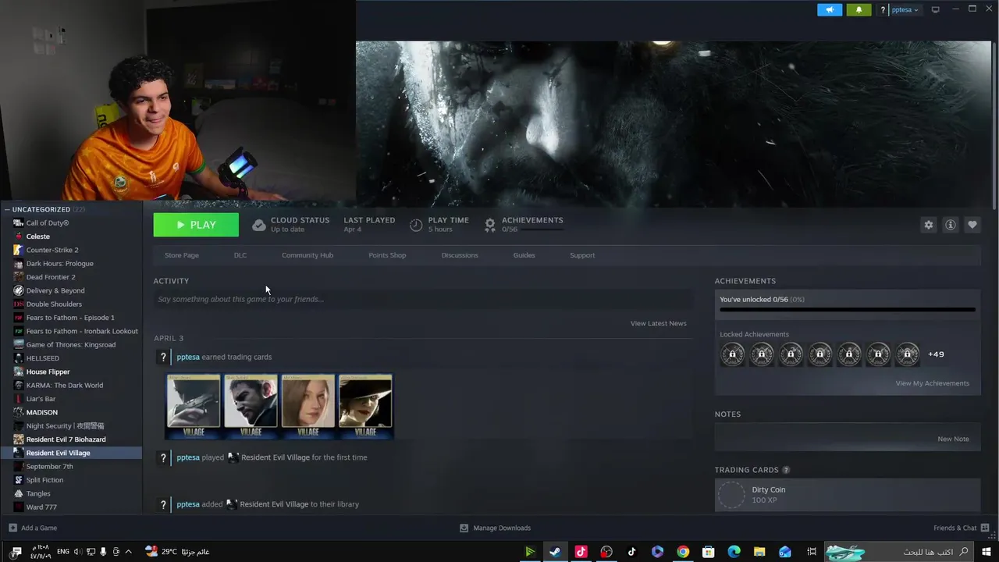
Task: Select Game of Thrones: Kingsroad
Action: (71, 345)
